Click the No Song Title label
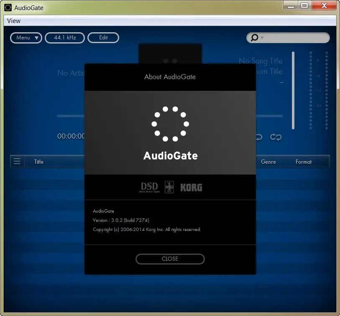Screen dimensions: 340x316 pyautogui.click(x=261, y=61)
